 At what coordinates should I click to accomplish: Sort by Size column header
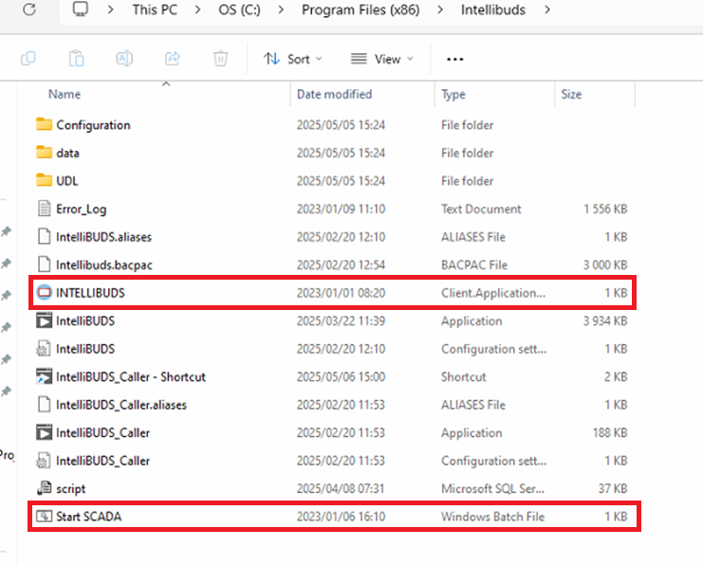point(571,94)
